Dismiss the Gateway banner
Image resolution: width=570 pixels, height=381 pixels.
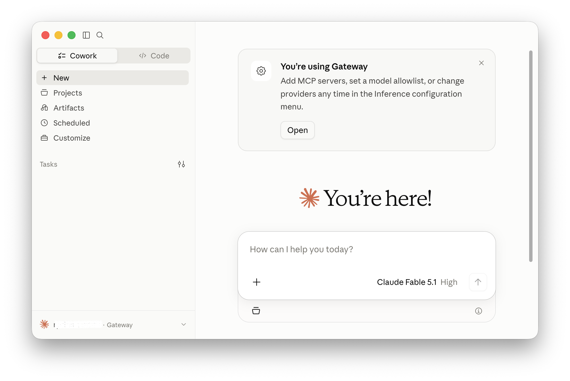[x=481, y=63]
